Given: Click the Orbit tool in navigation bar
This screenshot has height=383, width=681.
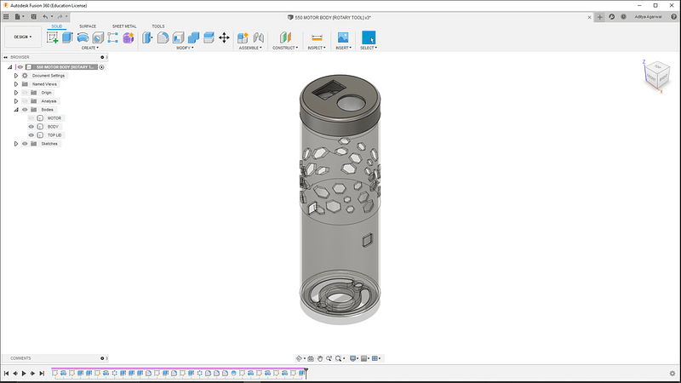Looking at the screenshot, I should [x=299, y=358].
